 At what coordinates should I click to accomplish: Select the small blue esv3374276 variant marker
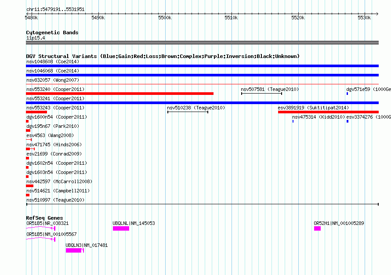(x=348, y=121)
